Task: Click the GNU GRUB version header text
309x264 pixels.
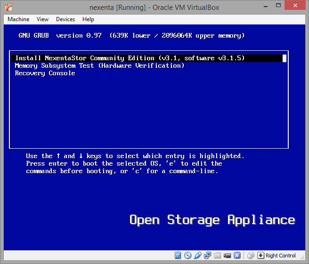Action: pyautogui.click(x=131, y=36)
